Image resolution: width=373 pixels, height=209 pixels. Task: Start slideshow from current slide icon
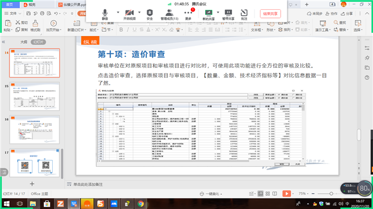pos(54,26)
